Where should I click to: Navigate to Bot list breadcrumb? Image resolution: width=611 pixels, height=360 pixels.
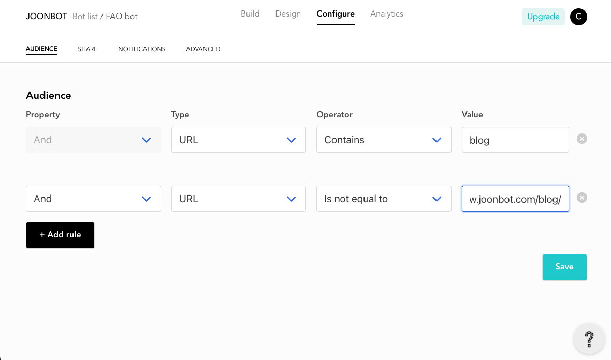[x=85, y=17]
